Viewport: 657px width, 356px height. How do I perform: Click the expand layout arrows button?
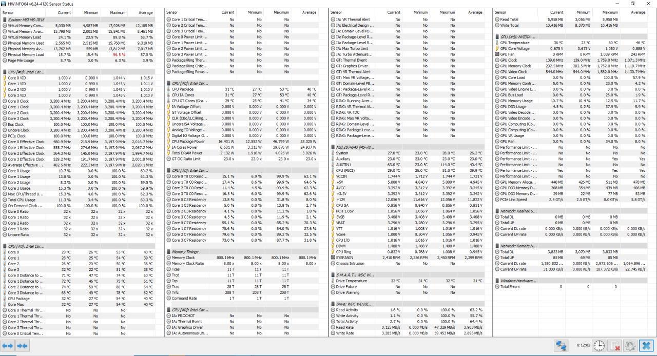pos(8,346)
